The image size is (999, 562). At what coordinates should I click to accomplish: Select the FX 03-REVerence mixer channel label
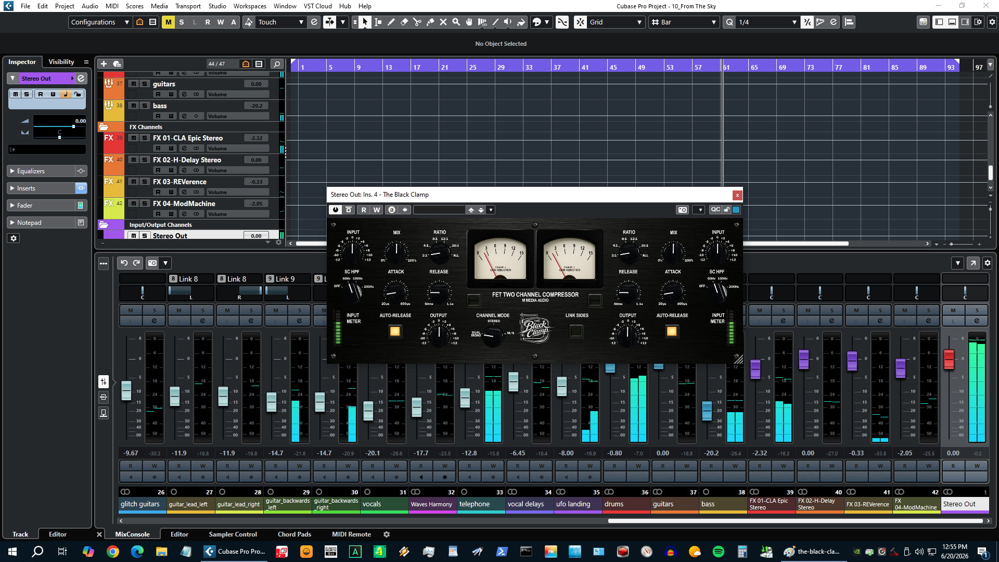click(868, 504)
